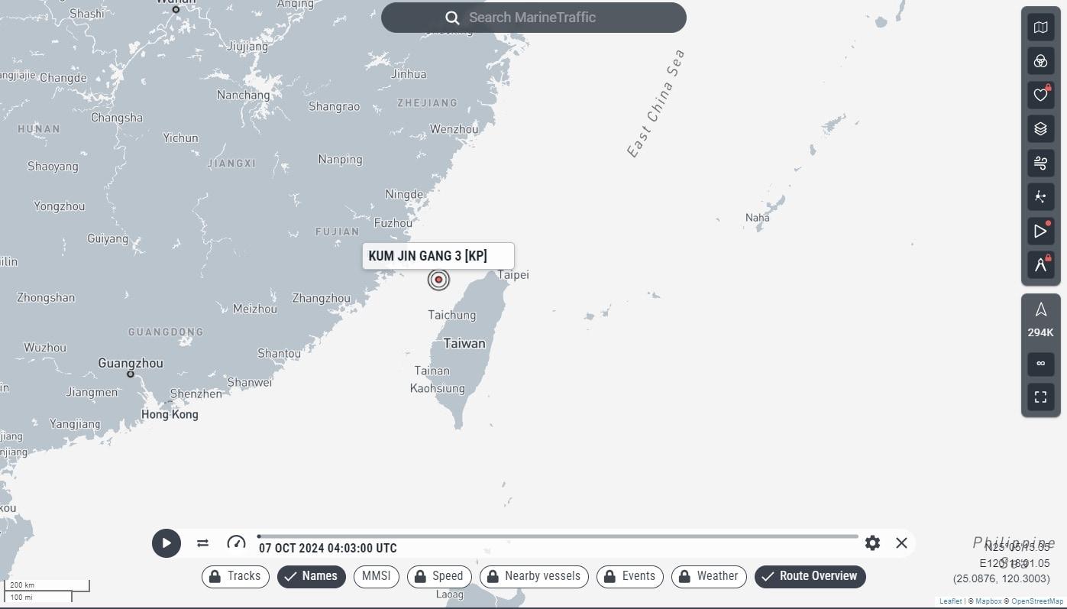
Task: Click the Search MarineTraffic field
Action: coord(533,18)
